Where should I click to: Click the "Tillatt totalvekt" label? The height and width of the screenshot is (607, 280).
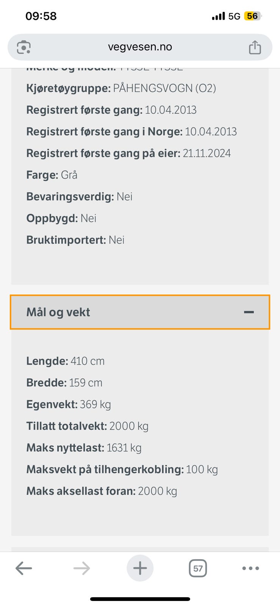point(66,426)
